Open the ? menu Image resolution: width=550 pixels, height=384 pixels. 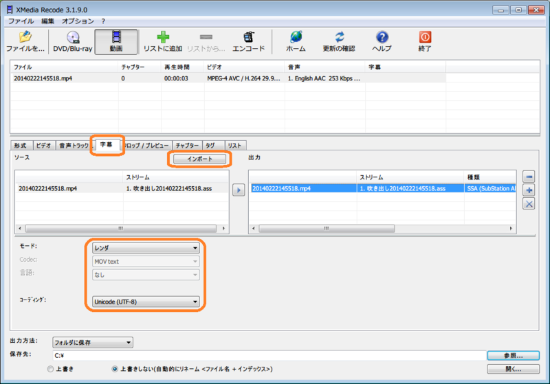[103, 21]
